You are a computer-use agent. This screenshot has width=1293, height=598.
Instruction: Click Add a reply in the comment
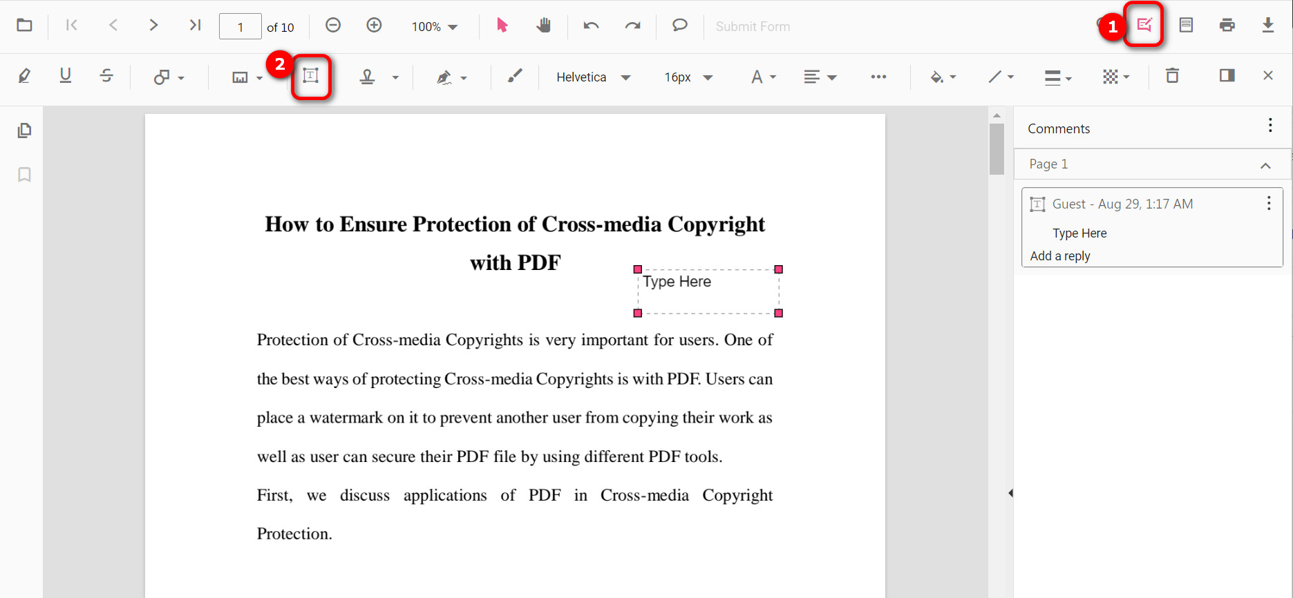[1060, 256]
